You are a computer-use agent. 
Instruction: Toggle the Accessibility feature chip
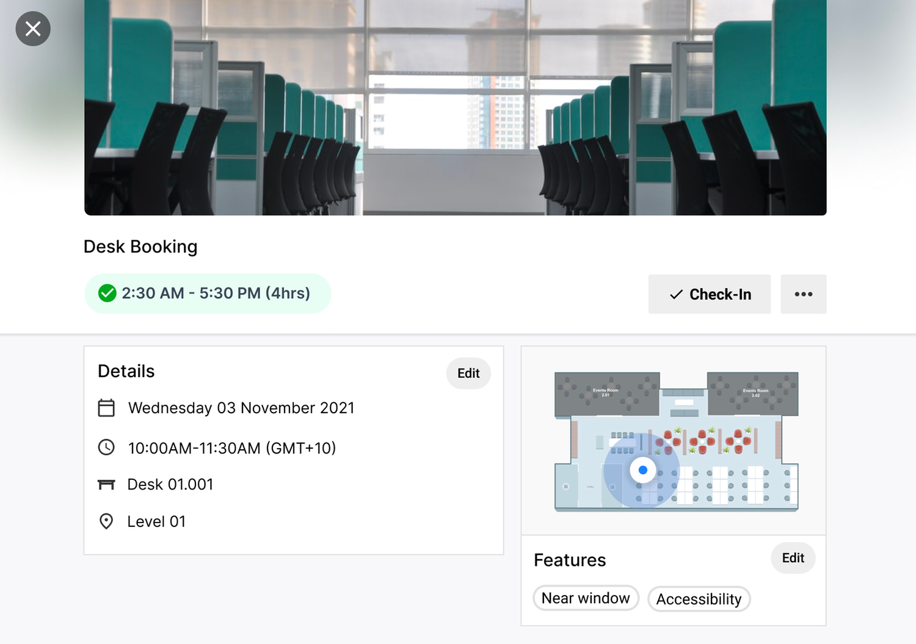[699, 599]
